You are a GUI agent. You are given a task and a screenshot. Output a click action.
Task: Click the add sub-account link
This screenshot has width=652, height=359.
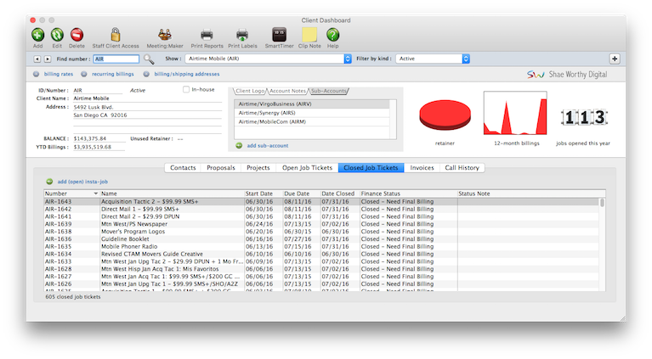[264, 146]
